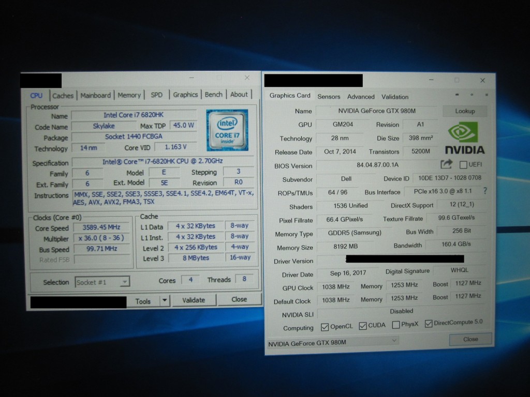Close the CPU-Z window with X
The width and height of the screenshot is (530, 397).
tap(247, 78)
